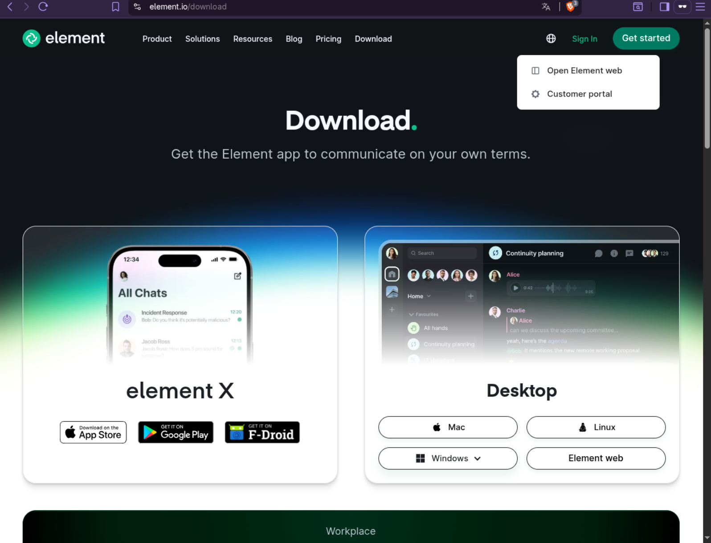Open the Solutions menu
This screenshot has width=711, height=543.
point(203,39)
